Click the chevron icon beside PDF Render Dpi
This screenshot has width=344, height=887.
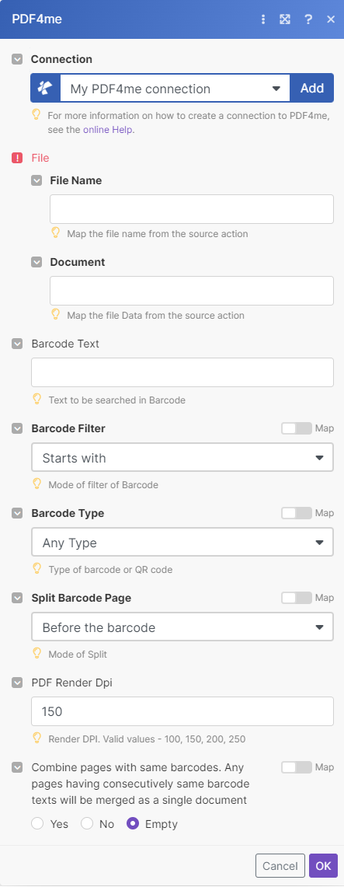(x=17, y=683)
